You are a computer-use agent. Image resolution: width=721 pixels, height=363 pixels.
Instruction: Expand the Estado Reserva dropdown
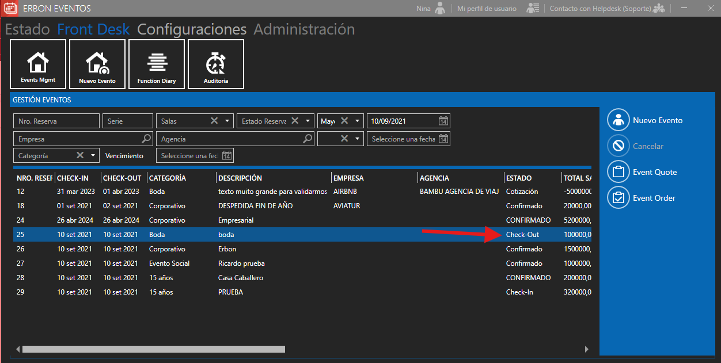tap(308, 121)
